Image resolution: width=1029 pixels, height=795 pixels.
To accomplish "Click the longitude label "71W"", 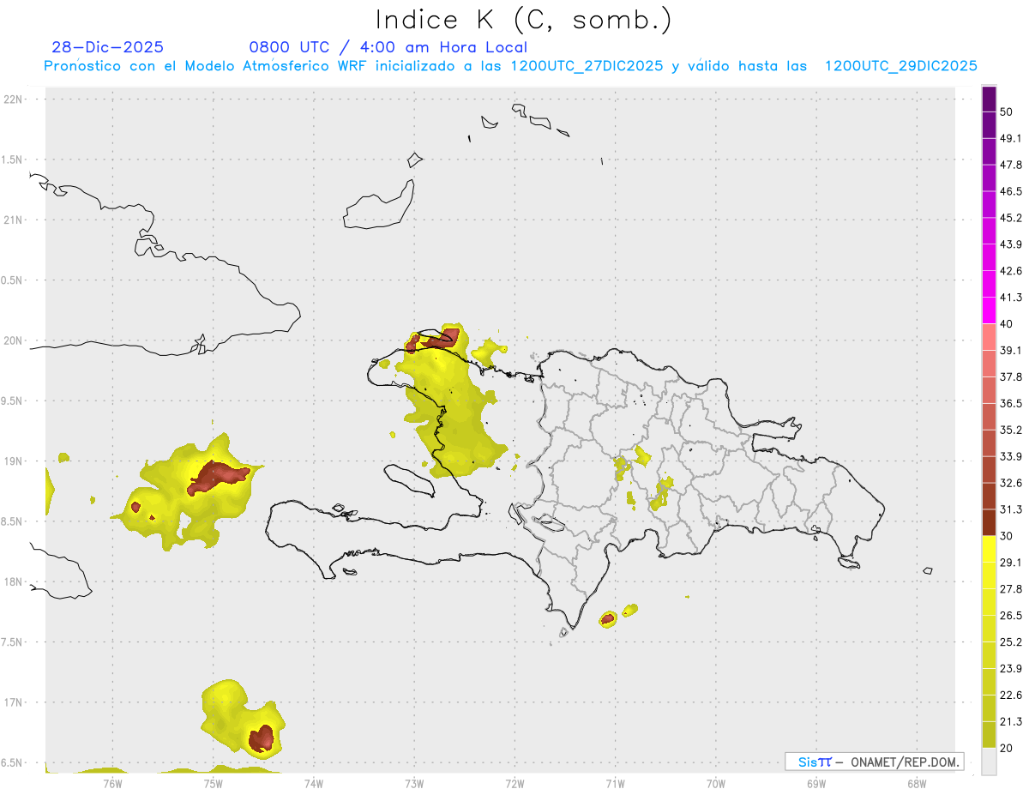I will click(x=615, y=783).
